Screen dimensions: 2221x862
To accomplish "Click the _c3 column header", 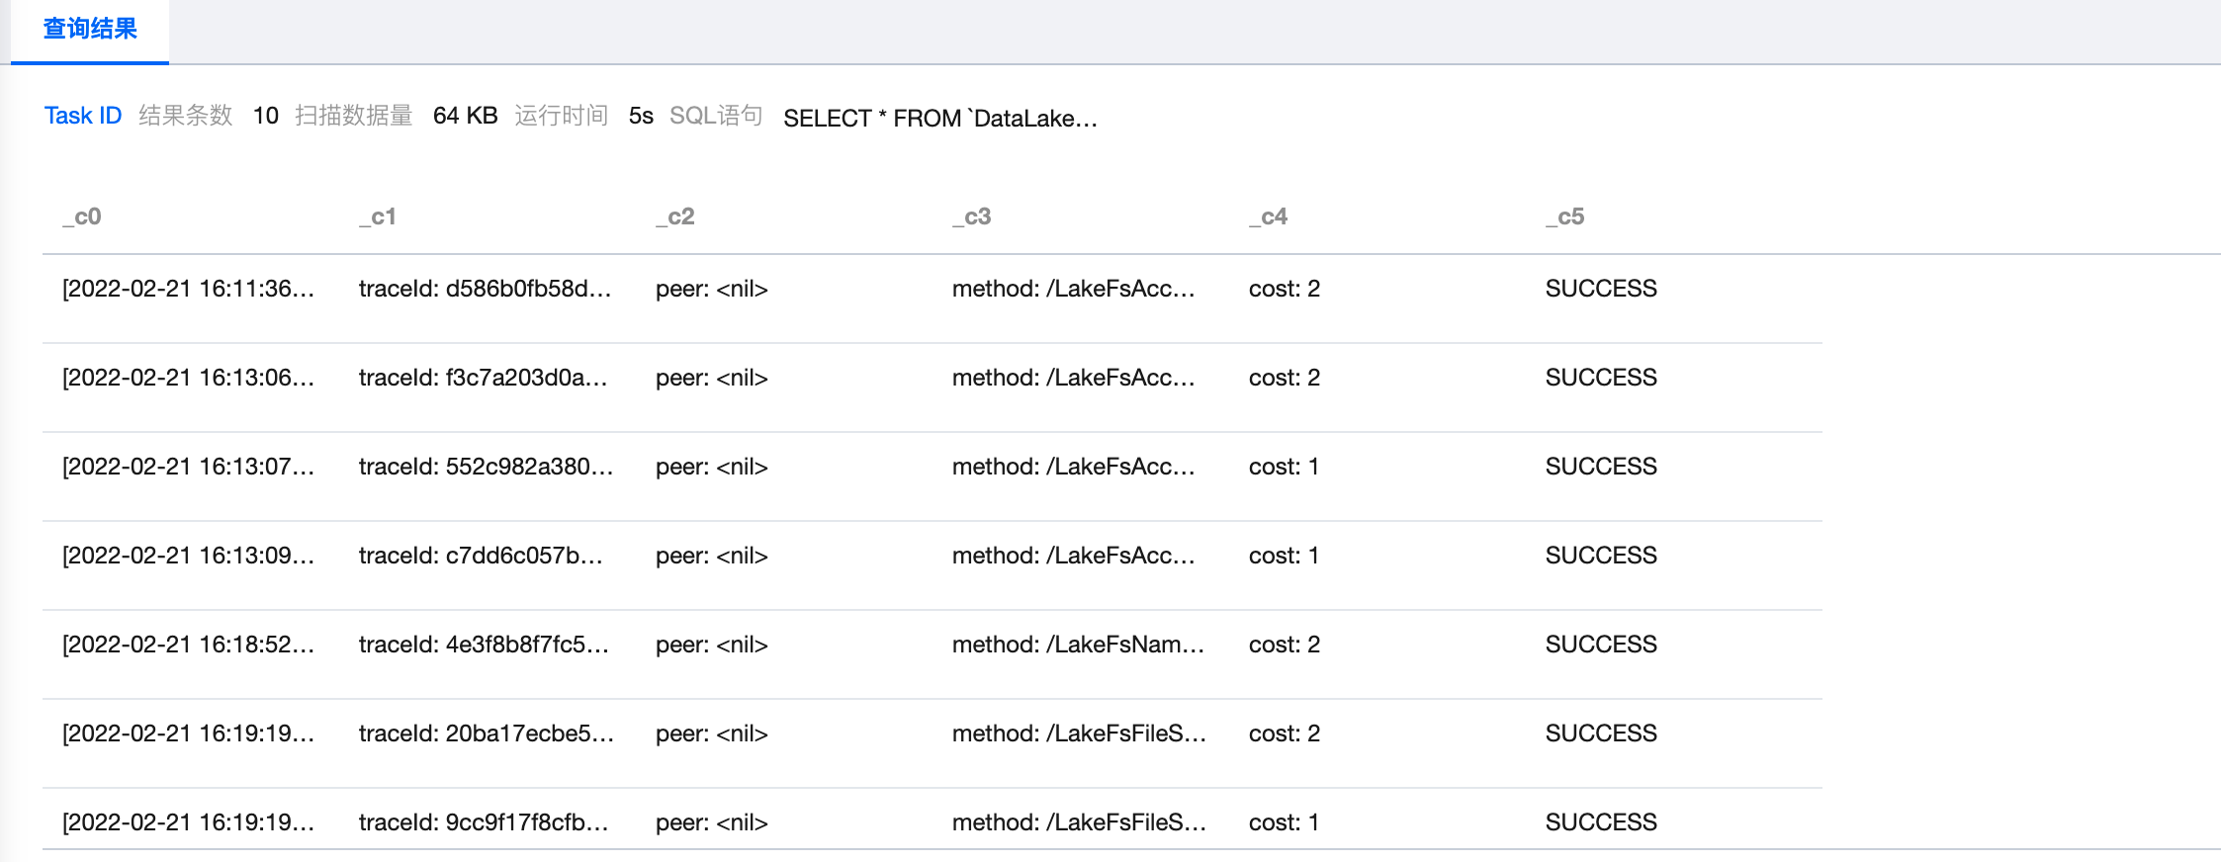I will (x=972, y=216).
